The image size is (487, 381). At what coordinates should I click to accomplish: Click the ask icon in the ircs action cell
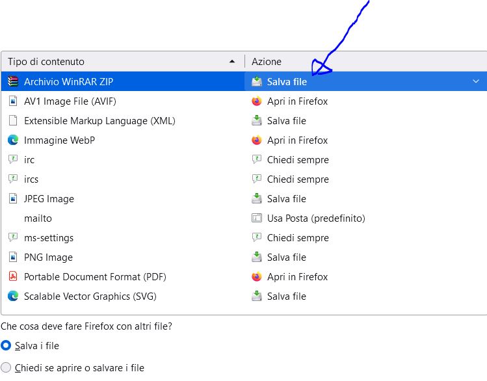tap(257, 179)
